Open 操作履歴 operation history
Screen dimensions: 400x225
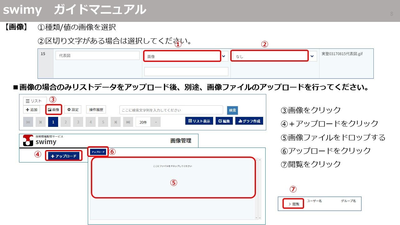96,110
